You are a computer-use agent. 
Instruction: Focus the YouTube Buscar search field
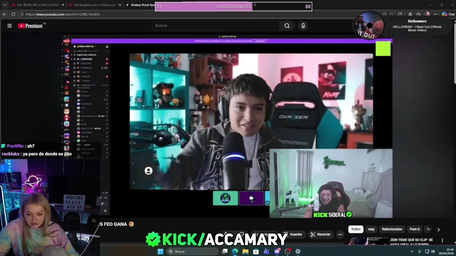(216, 26)
